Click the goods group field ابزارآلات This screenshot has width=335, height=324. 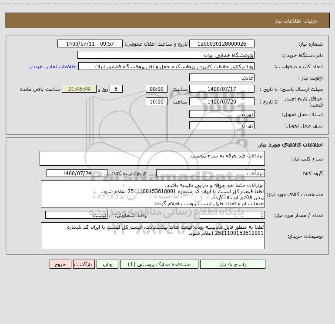(211, 173)
